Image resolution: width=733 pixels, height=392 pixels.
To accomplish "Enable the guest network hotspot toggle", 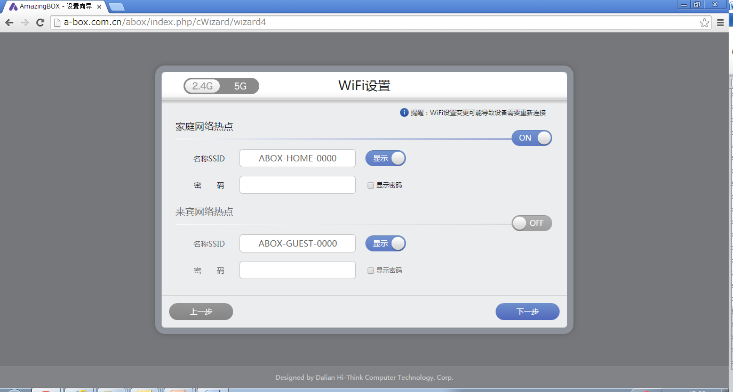I will pyautogui.click(x=531, y=223).
